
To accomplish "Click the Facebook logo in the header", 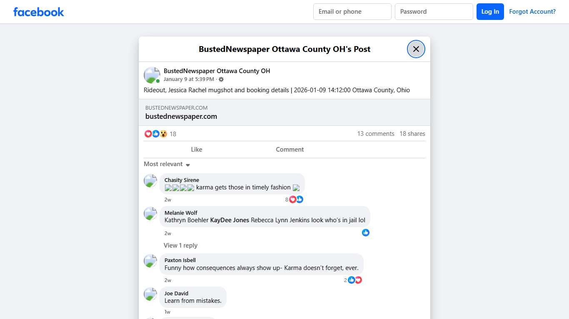I will coord(38,12).
